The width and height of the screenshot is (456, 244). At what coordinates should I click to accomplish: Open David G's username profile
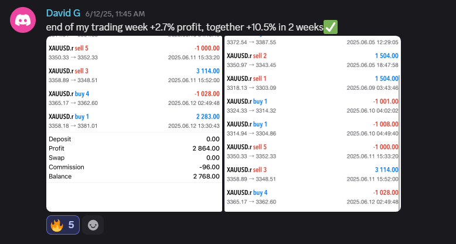63,13
